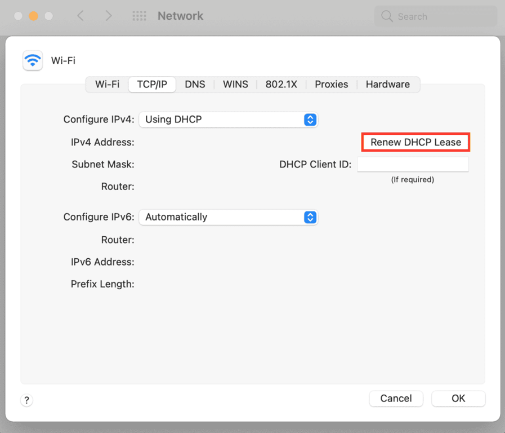Switch to the DNS tab

(195, 84)
